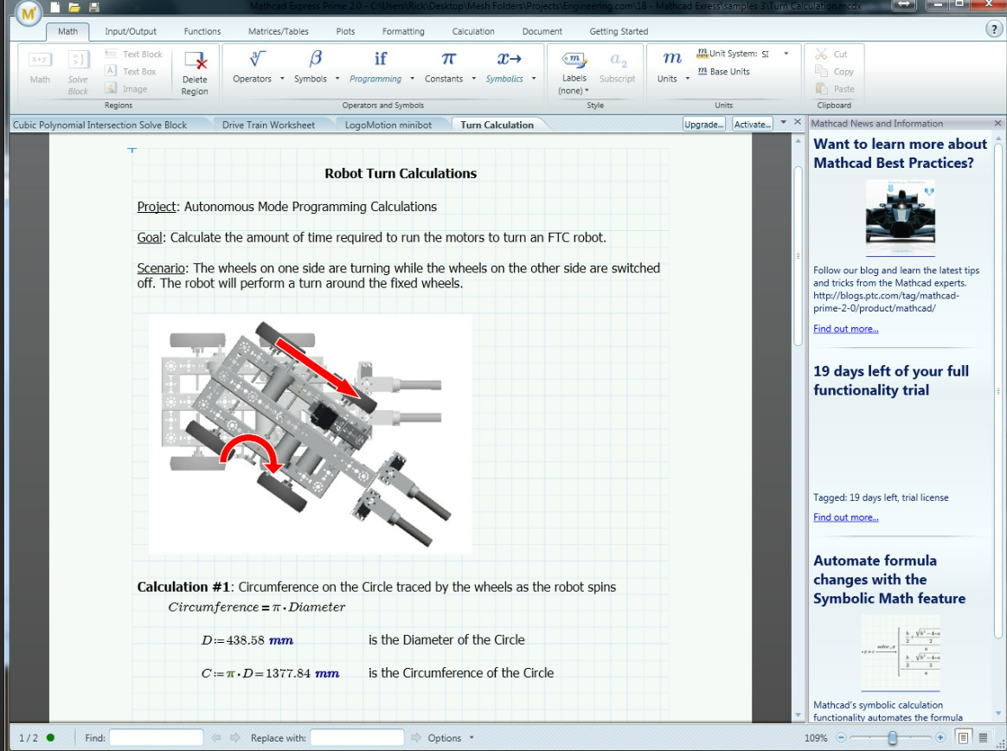Go to next Find match arrow
Image resolution: width=1007 pixels, height=751 pixels.
tap(235, 737)
